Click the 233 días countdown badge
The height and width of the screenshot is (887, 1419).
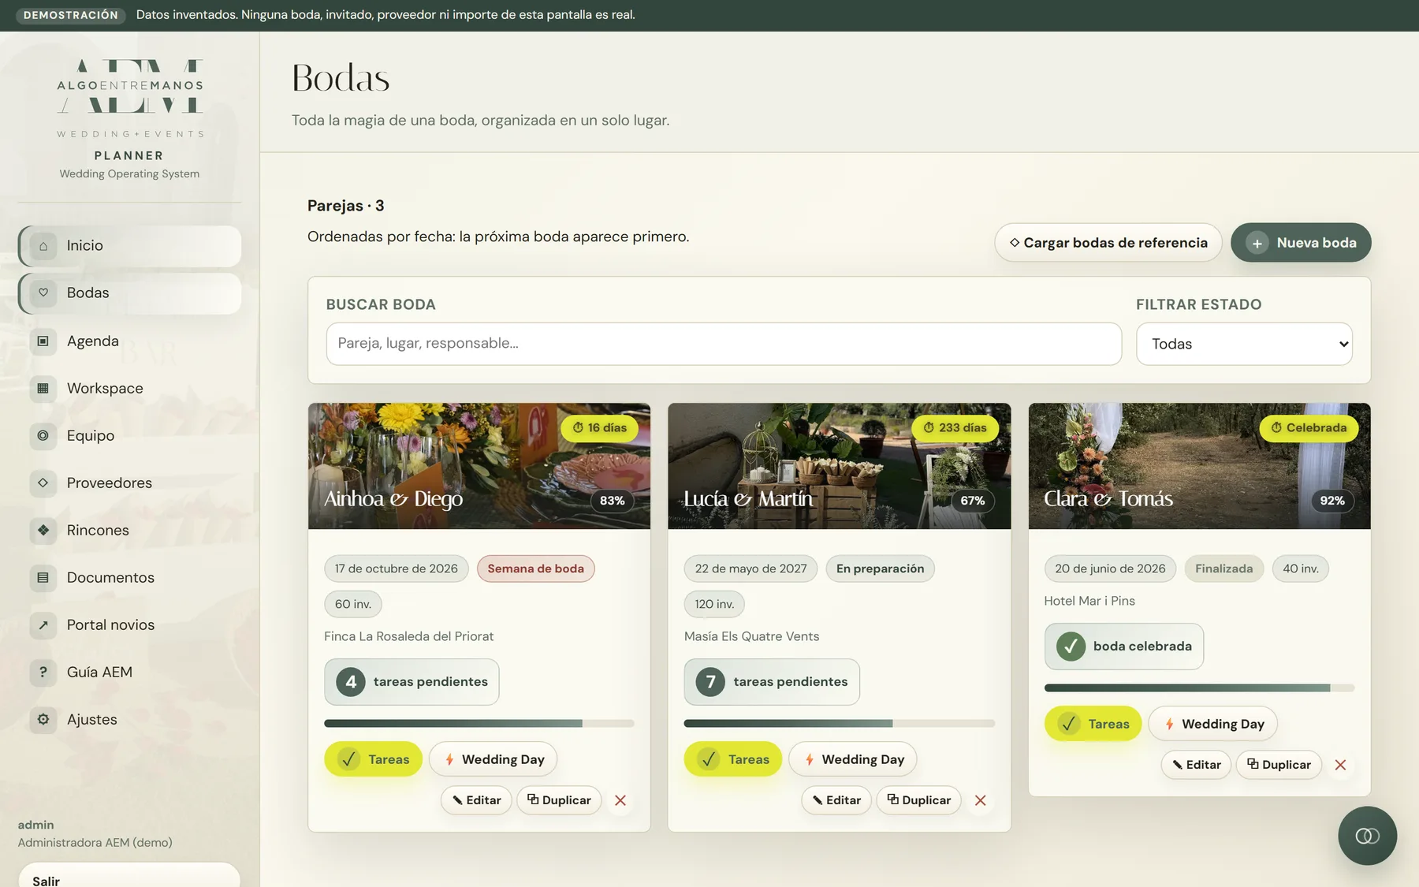coord(955,428)
